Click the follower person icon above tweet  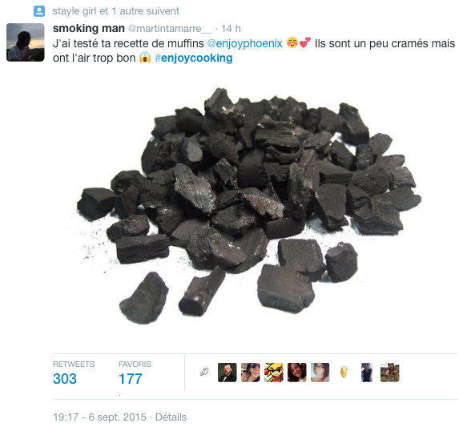click(x=39, y=11)
